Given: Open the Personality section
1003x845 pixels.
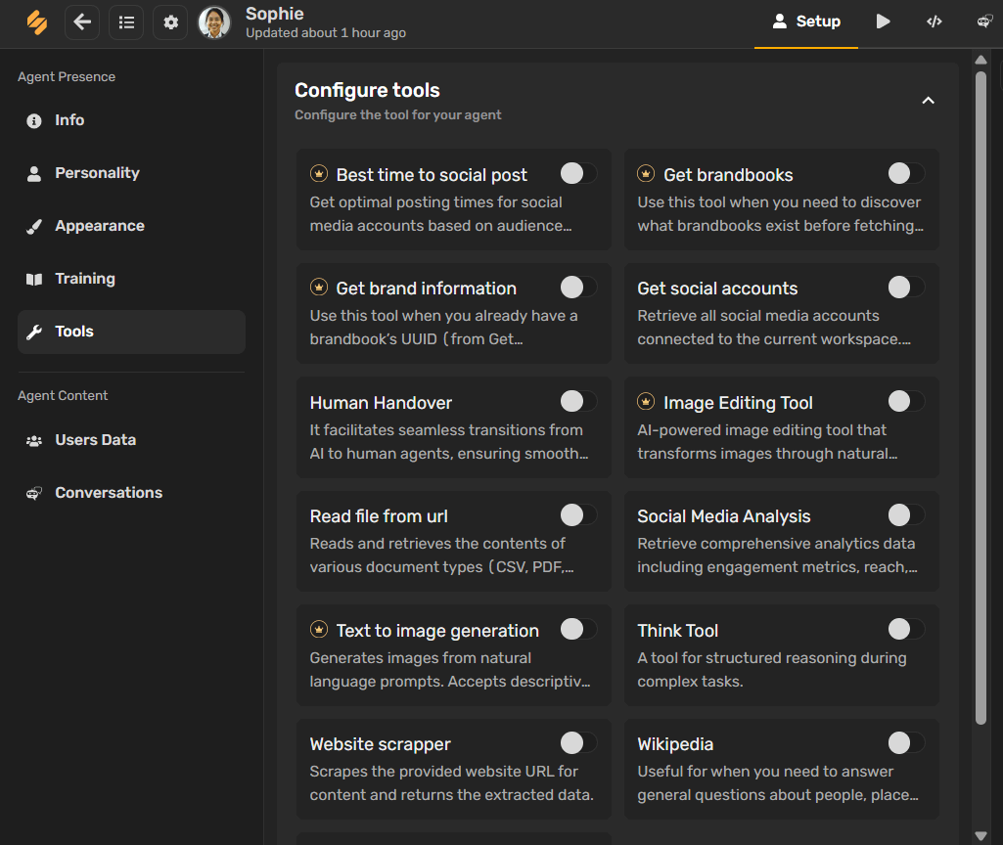Looking at the screenshot, I should click(131, 173).
